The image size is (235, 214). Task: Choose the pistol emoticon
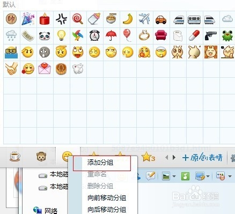(x=211, y=35)
